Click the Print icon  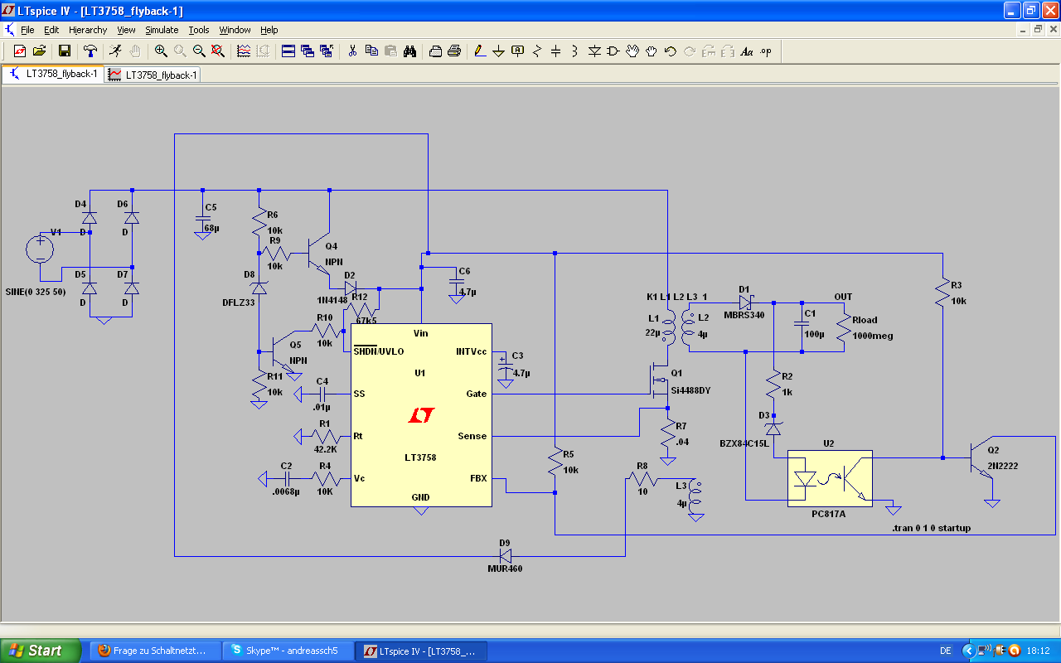[454, 51]
